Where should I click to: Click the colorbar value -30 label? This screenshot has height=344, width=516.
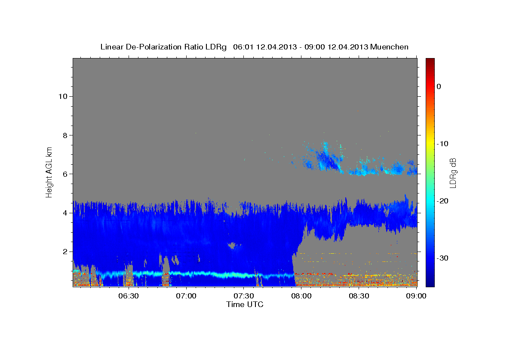tap(443, 258)
